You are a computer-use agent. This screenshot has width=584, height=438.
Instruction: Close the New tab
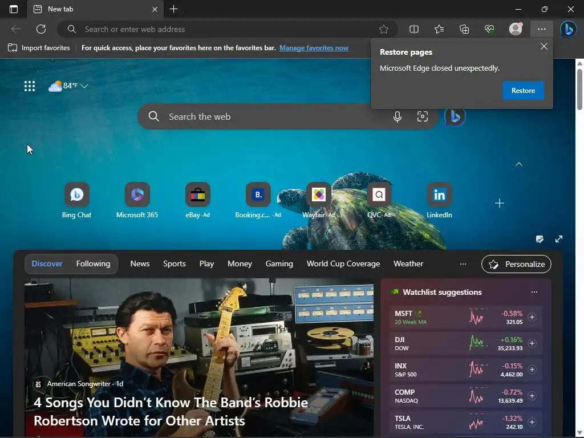click(x=155, y=9)
